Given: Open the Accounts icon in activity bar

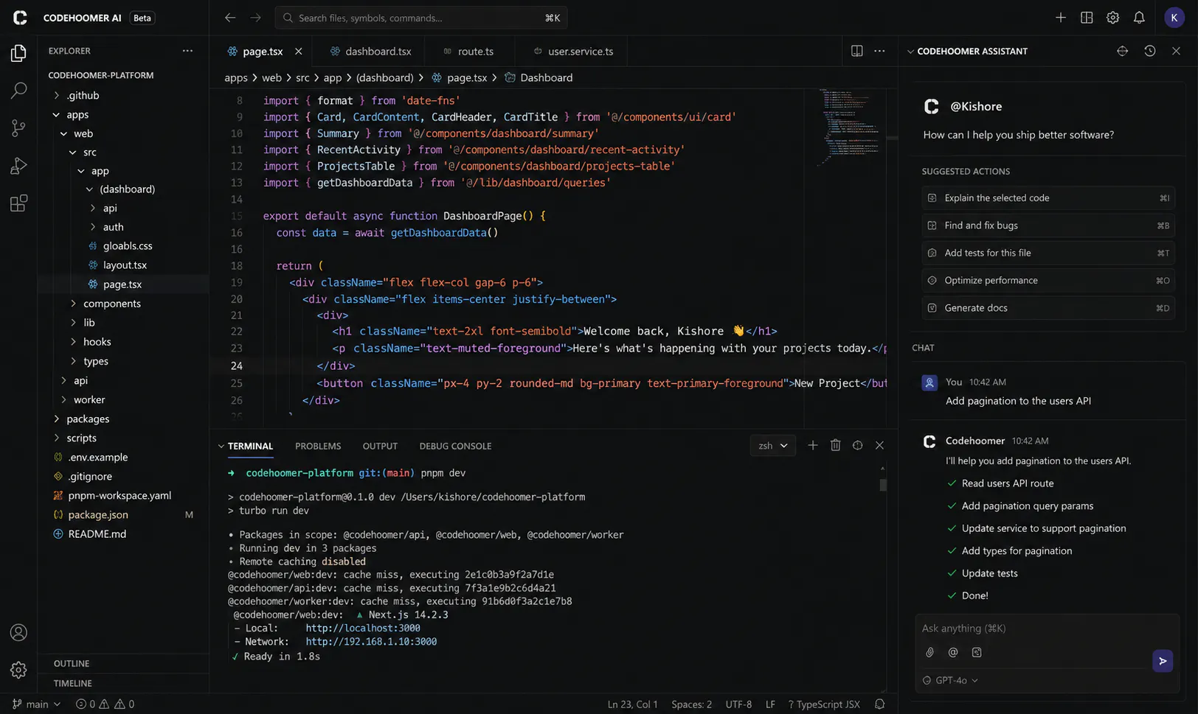Looking at the screenshot, I should tap(18, 632).
